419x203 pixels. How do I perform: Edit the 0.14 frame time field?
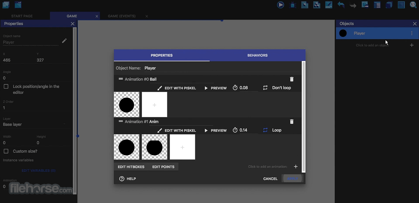pos(249,130)
